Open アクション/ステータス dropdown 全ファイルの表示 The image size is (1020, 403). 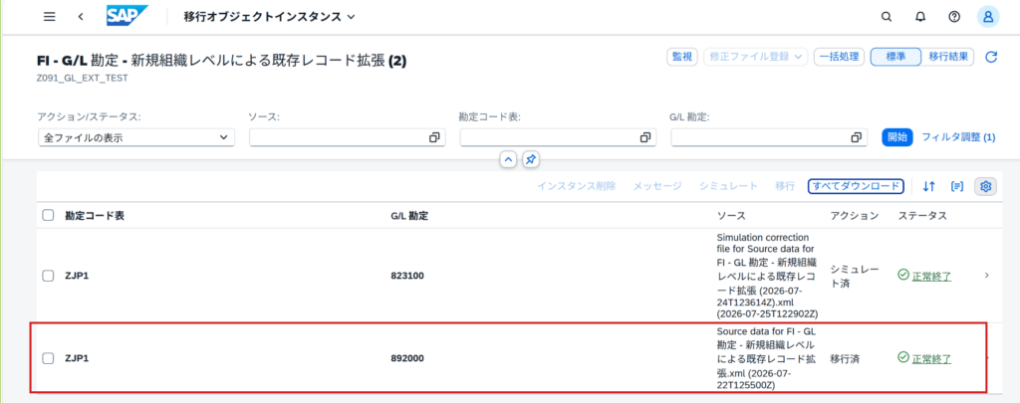pyautogui.click(x=135, y=137)
